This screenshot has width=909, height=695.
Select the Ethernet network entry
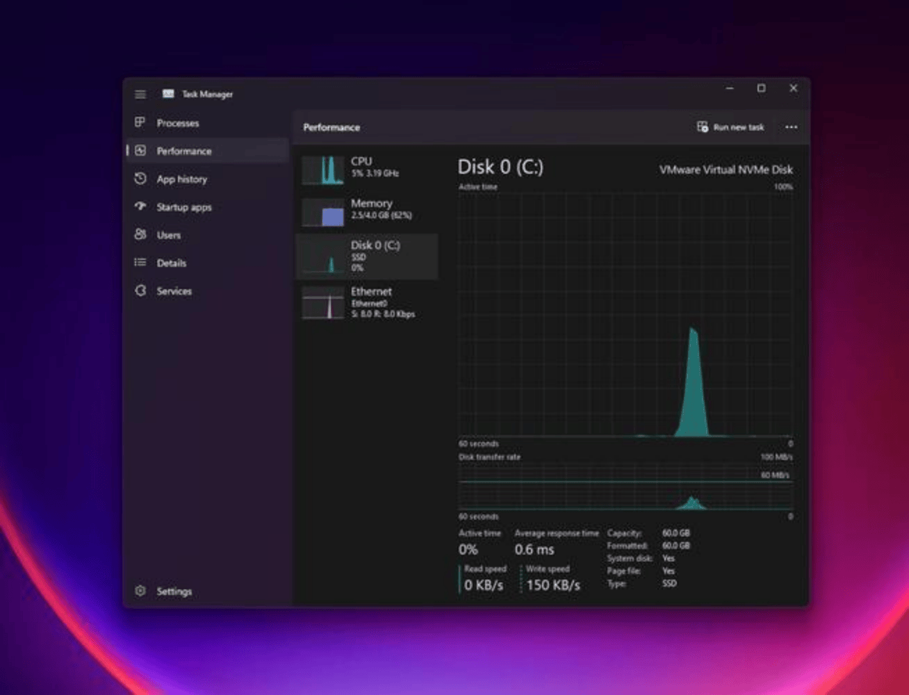(x=367, y=303)
